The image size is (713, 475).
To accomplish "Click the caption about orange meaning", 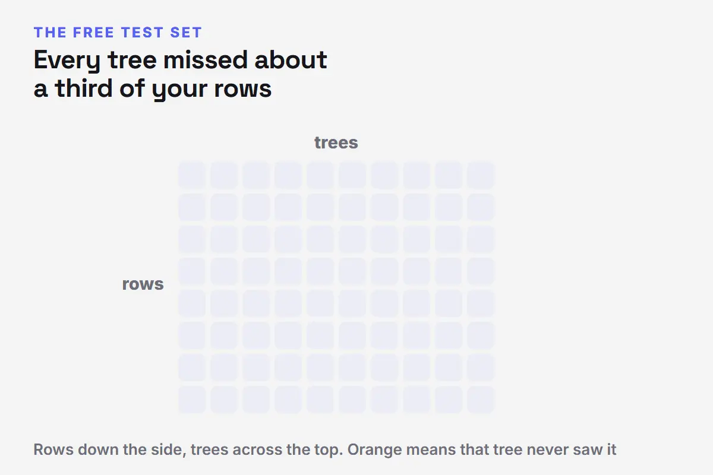I will coord(325,449).
